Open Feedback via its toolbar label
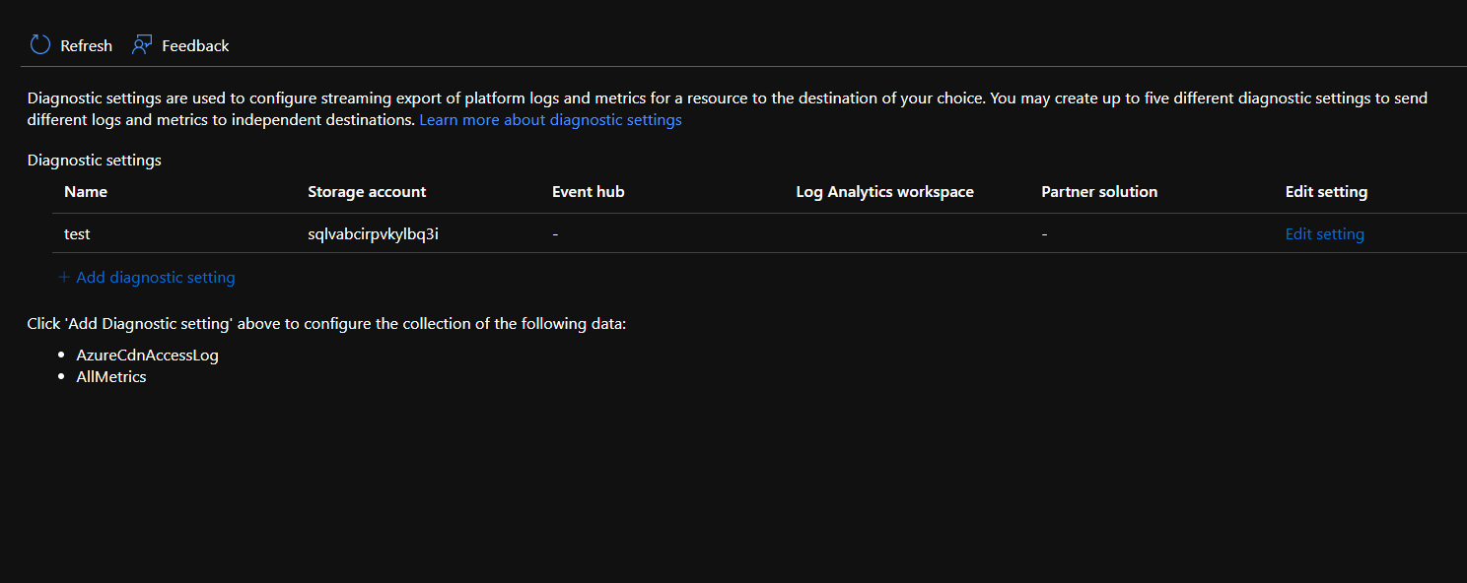 pos(195,46)
